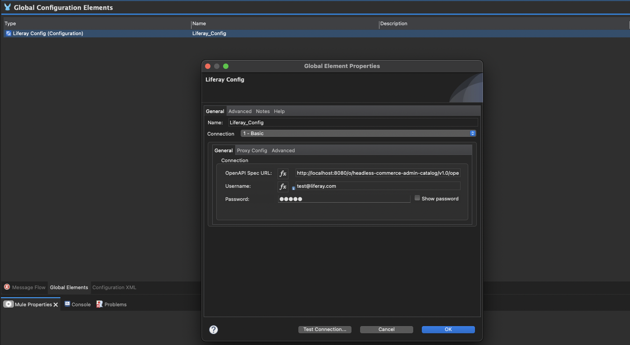Click the Type column header
Image resolution: width=630 pixels, height=345 pixels.
pyautogui.click(x=97, y=23)
